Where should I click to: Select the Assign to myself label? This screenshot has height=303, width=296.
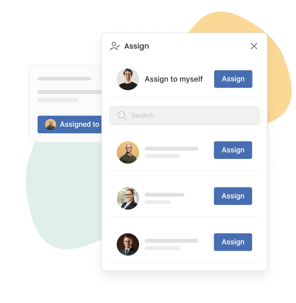[x=174, y=79]
